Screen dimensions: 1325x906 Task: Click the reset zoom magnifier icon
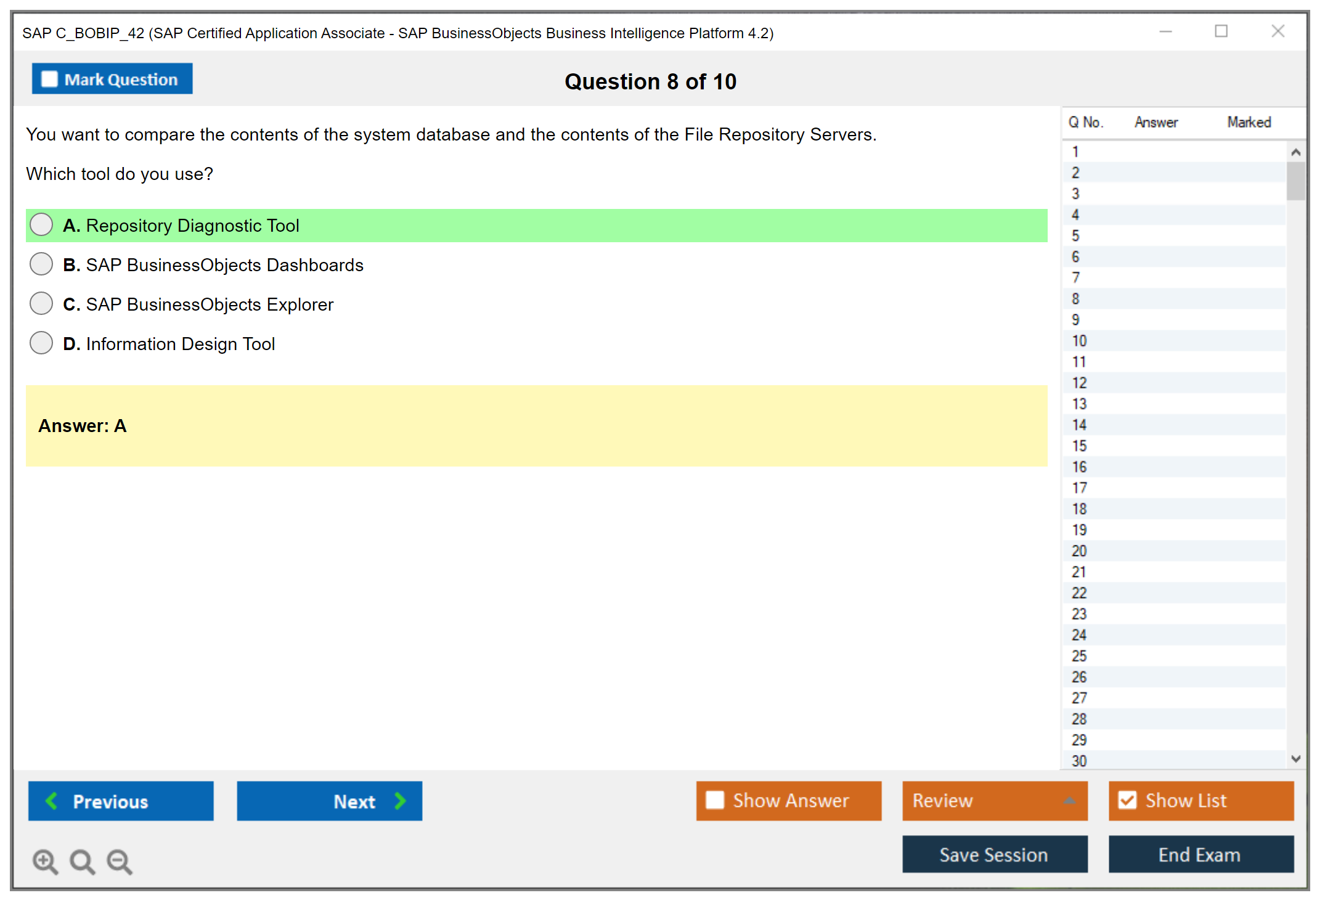click(82, 861)
